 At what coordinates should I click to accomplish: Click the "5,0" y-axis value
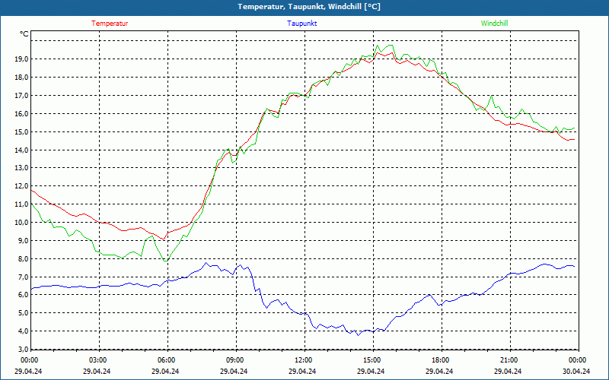tap(23, 313)
